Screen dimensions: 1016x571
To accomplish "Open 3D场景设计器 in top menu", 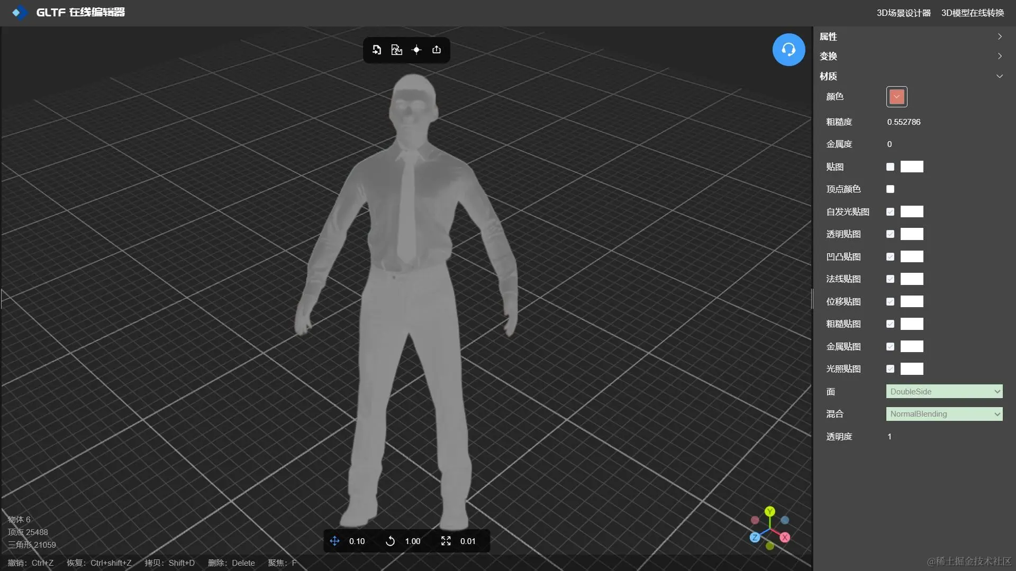I will coord(903,13).
